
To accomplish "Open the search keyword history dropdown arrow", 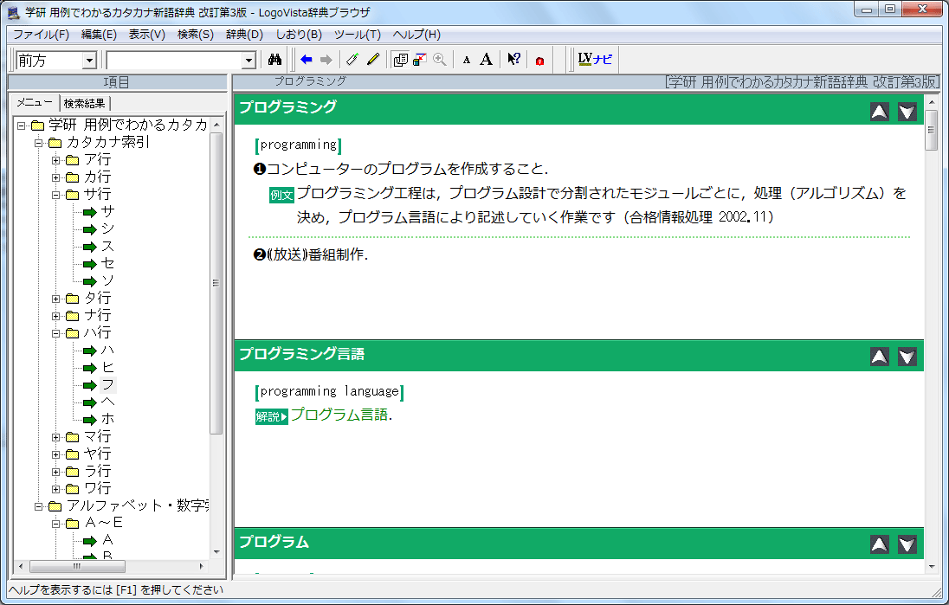I will (249, 60).
